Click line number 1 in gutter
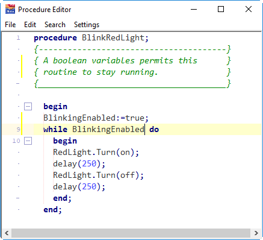Screen dimensions: 263x240 point(18,38)
